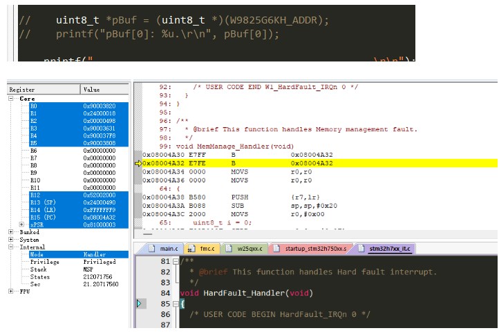
Task: Click the w25qxx.c tab file icon
Action: tap(229, 249)
